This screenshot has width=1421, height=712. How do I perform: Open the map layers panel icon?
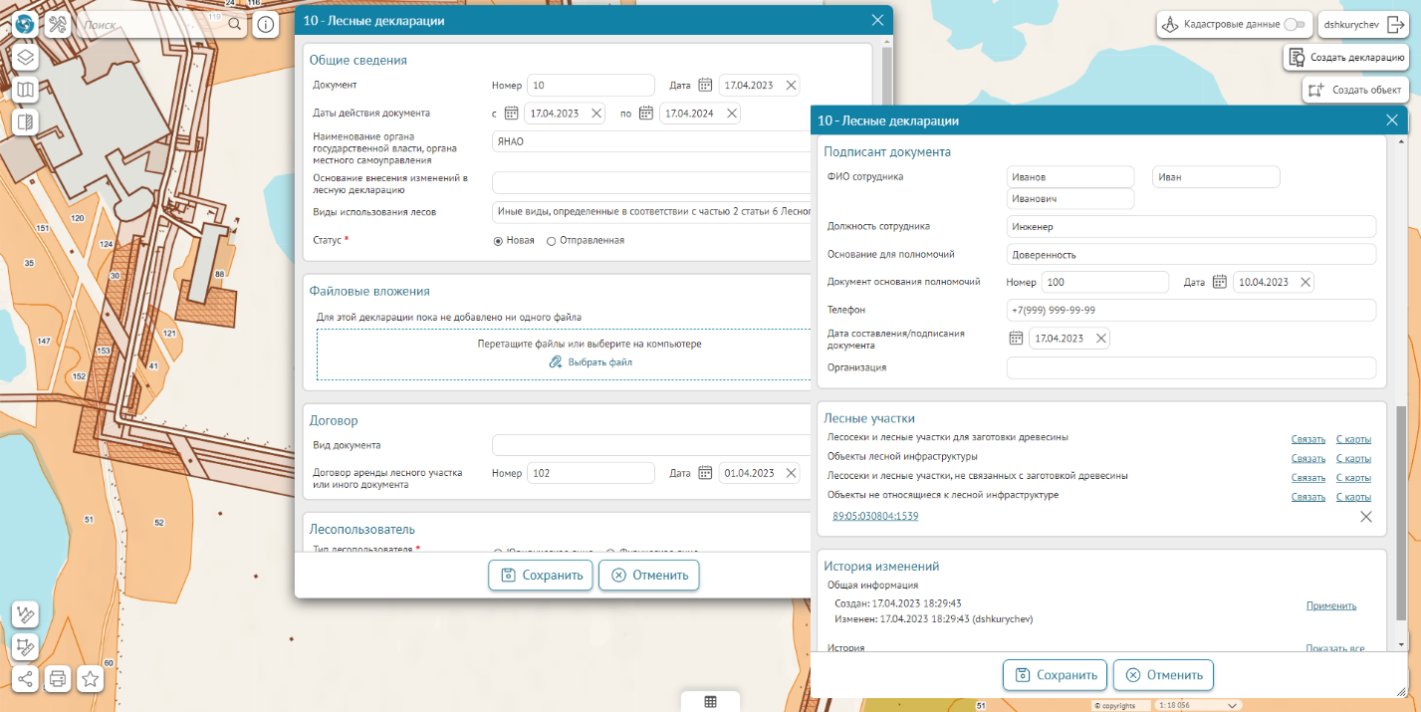pos(25,58)
